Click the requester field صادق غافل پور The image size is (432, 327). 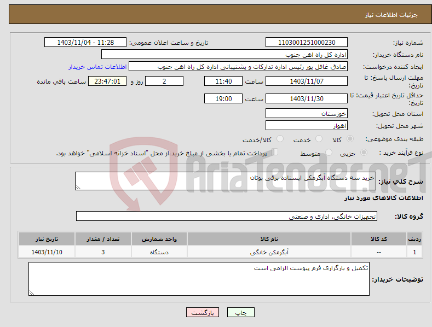coord(238,67)
